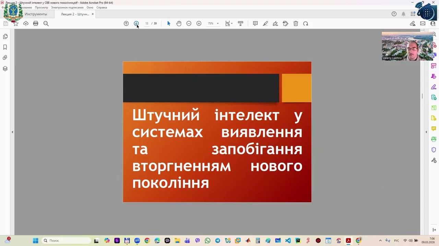Viewport: 439px width, 246px height.
Task: Zoom out with the minus button
Action: pos(189,24)
